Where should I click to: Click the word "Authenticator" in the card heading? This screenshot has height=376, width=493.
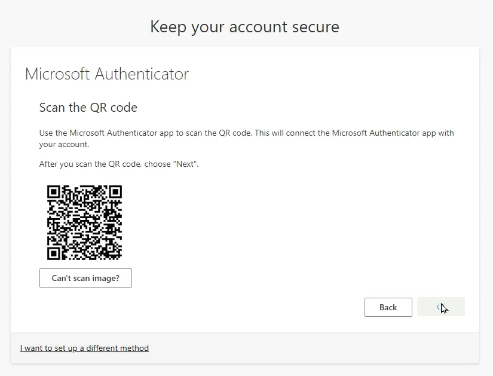(142, 74)
